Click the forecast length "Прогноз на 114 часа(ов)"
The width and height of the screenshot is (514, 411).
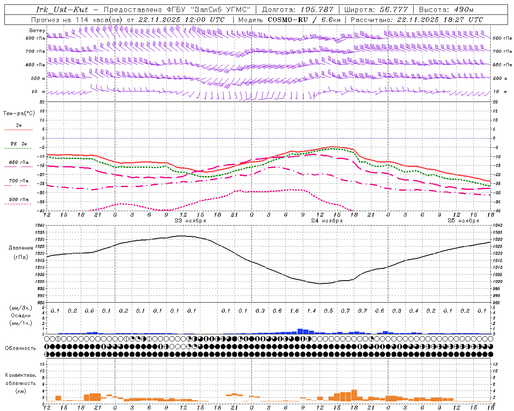(x=77, y=20)
